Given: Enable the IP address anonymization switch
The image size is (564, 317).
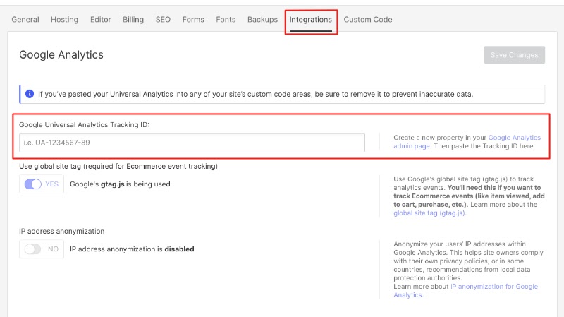Looking at the screenshot, I should (32, 249).
